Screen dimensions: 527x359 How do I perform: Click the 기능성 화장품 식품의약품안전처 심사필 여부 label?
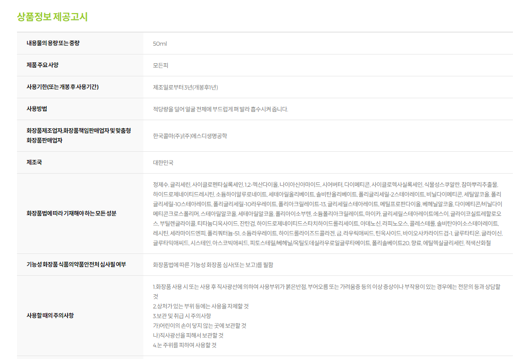click(x=76, y=265)
